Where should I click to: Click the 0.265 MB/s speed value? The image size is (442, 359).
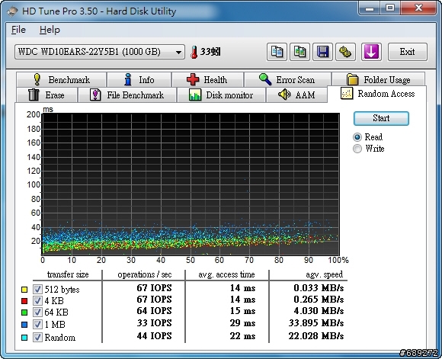coord(319,300)
